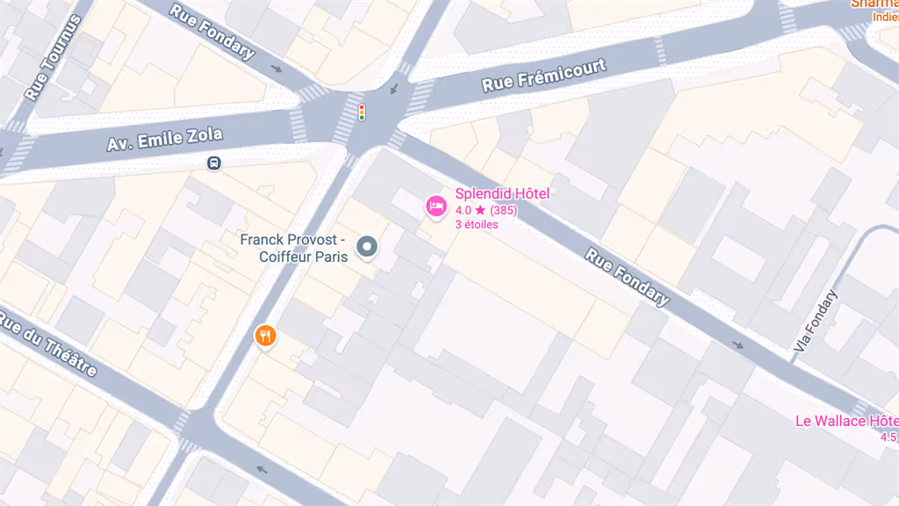Click the Villa Fondary street label

click(x=816, y=321)
